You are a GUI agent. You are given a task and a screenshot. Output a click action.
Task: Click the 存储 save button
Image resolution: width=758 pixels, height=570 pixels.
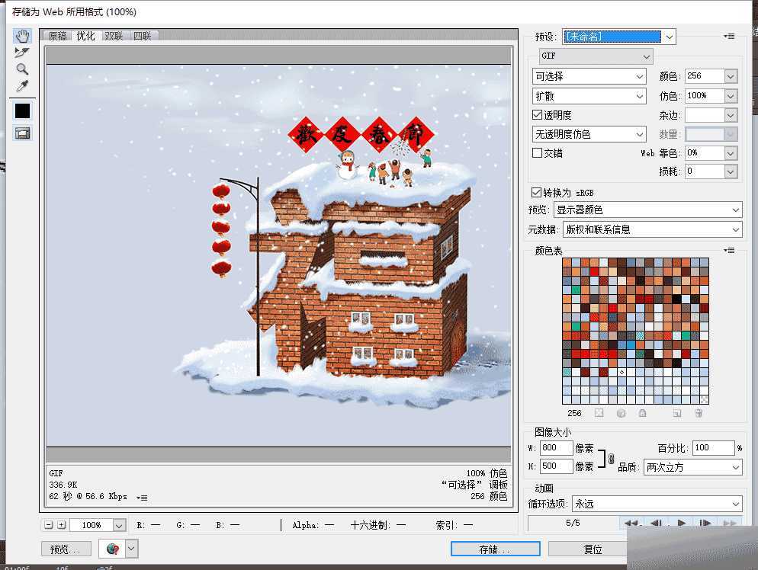494,549
